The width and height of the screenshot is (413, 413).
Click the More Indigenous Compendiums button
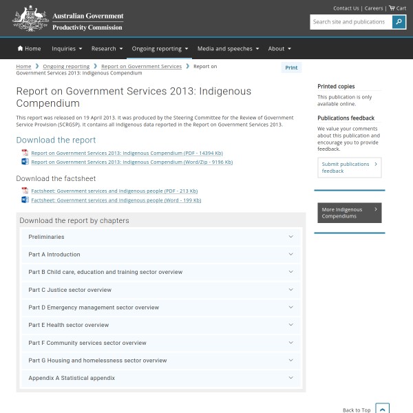pos(348,213)
